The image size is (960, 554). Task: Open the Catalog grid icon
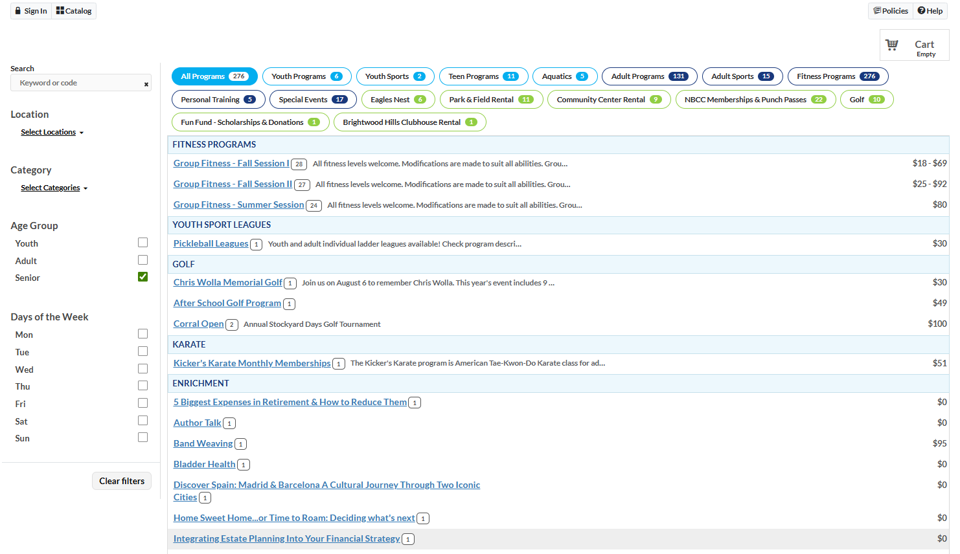[60, 10]
